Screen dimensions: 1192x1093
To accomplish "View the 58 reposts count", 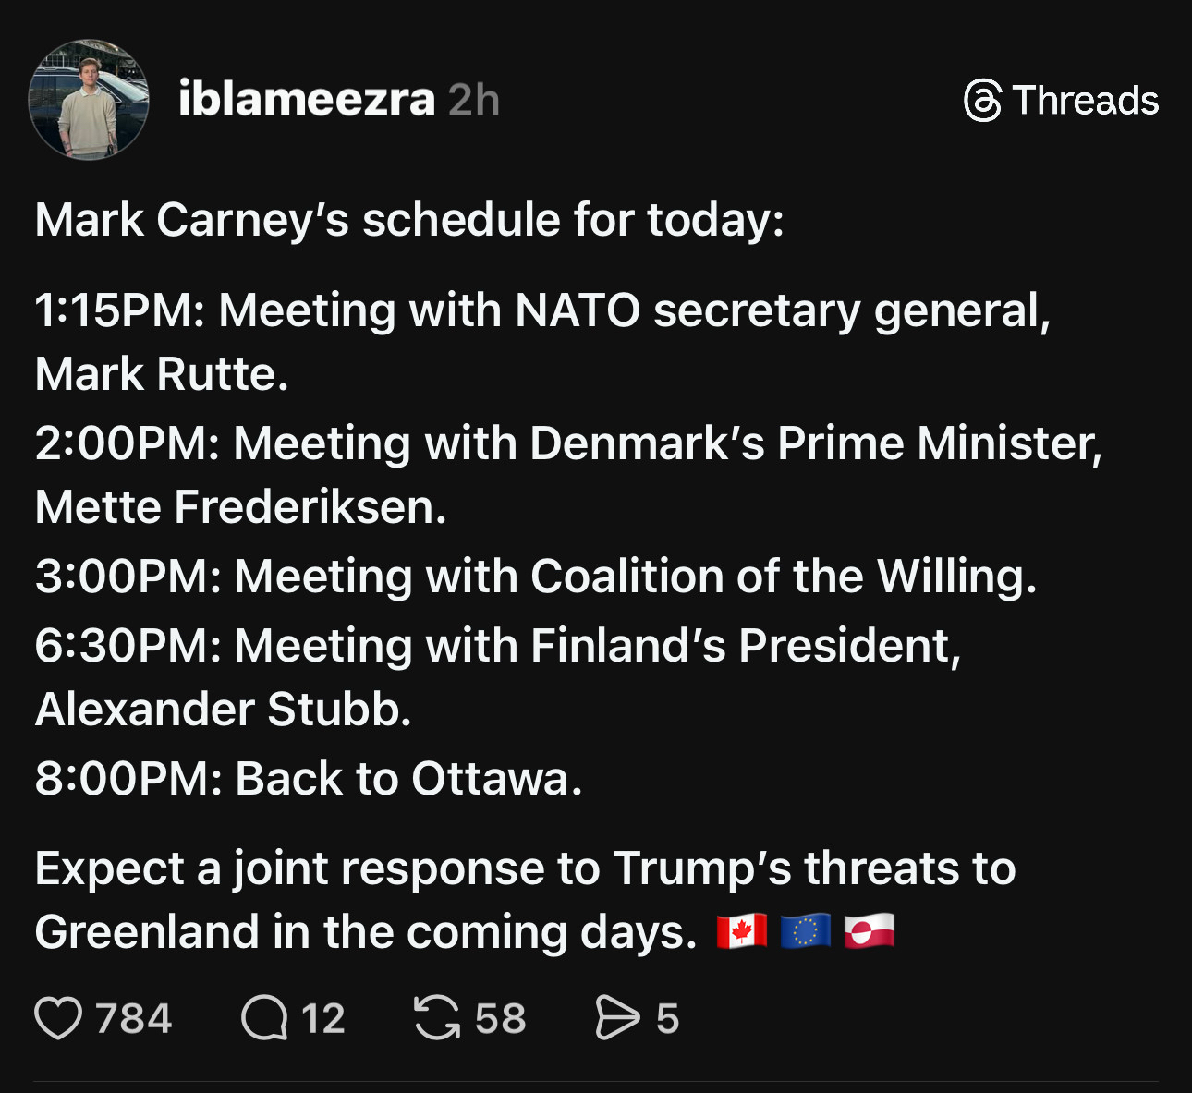I will (501, 1018).
